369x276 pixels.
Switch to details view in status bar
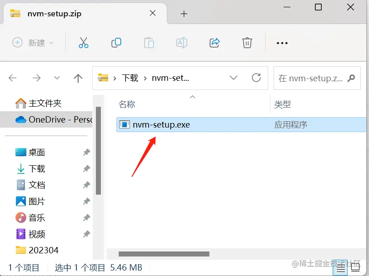click(x=340, y=267)
